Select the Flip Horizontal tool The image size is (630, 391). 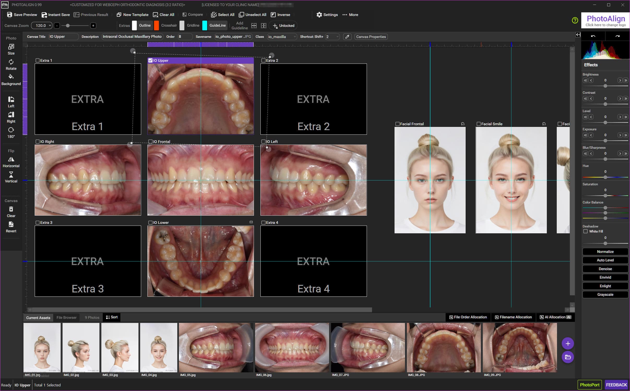[x=11, y=160]
